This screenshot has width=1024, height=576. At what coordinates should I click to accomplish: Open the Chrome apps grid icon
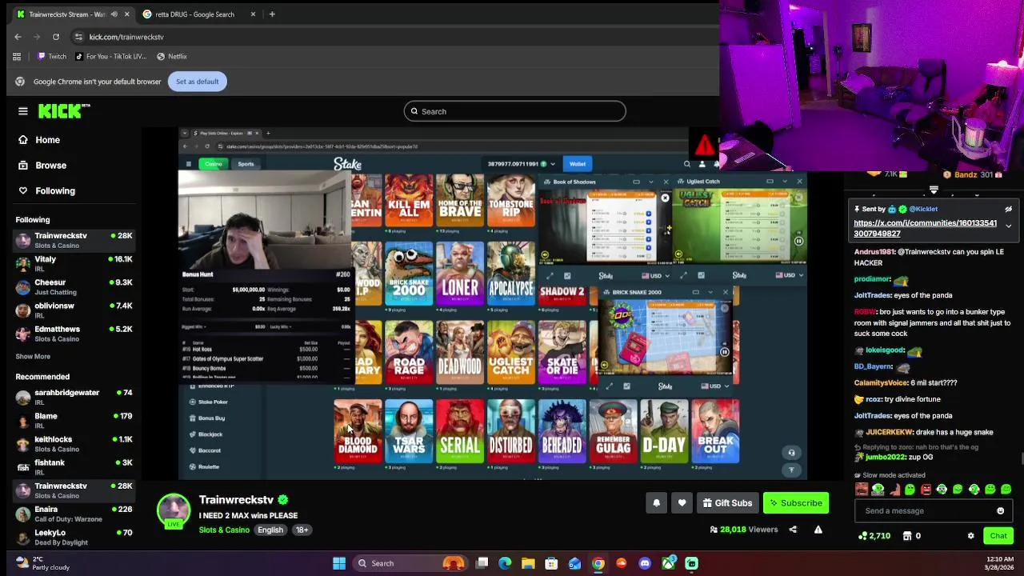point(17,57)
